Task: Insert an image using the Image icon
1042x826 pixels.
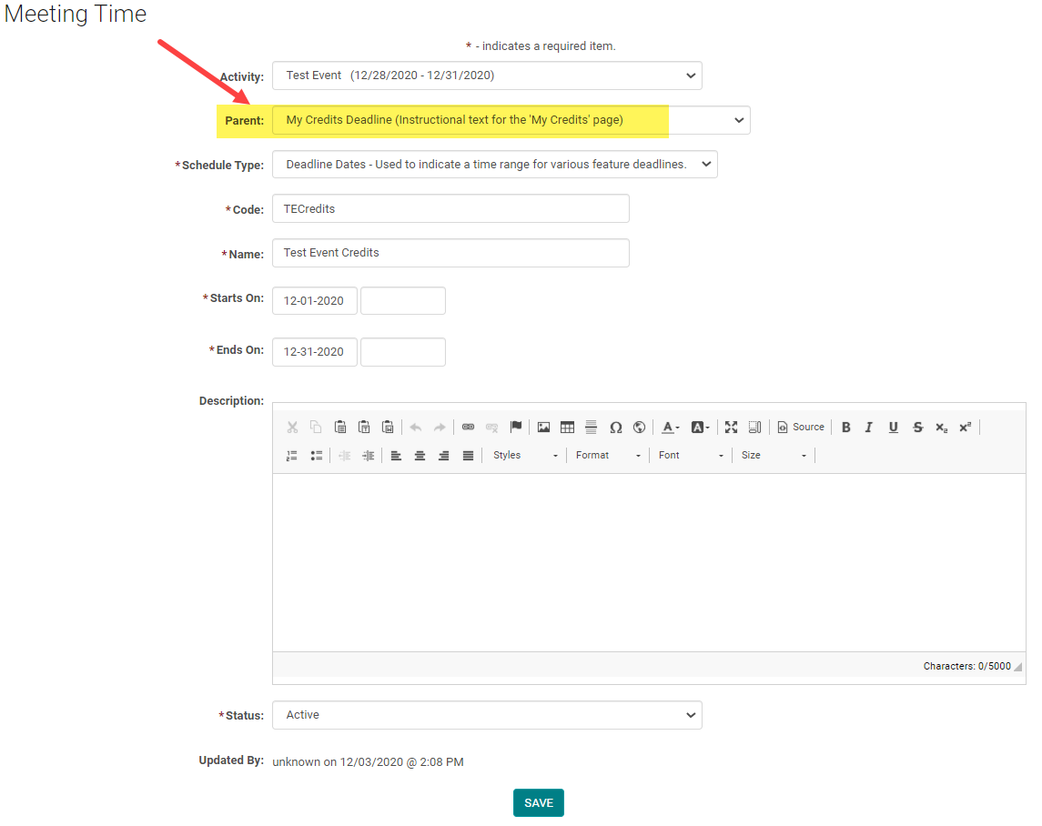Action: pos(543,428)
